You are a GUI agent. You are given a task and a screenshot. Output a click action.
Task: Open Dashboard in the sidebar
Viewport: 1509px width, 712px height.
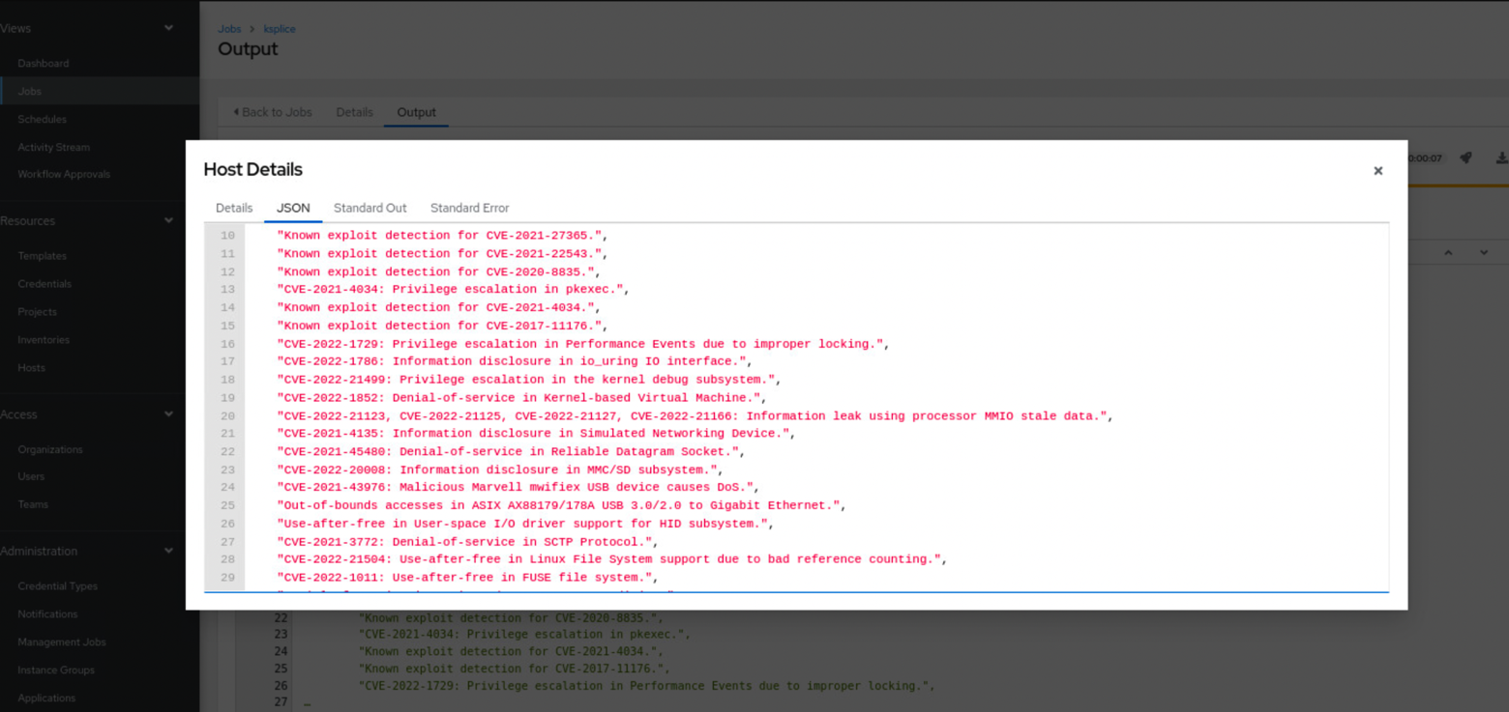tap(44, 64)
